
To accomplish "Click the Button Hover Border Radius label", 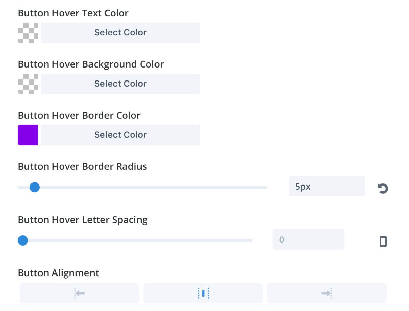I will (82, 166).
